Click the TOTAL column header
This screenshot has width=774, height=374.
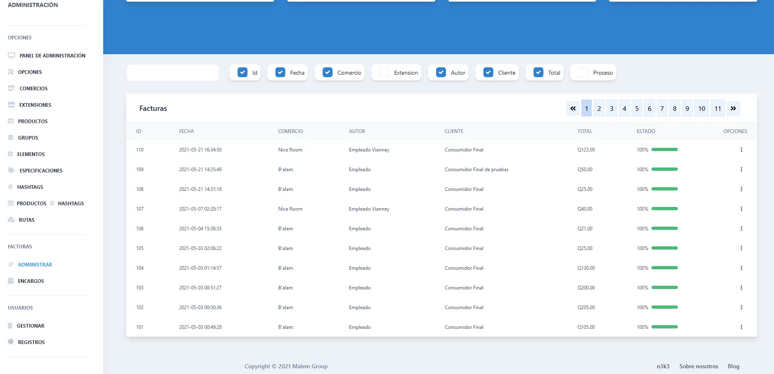(585, 131)
